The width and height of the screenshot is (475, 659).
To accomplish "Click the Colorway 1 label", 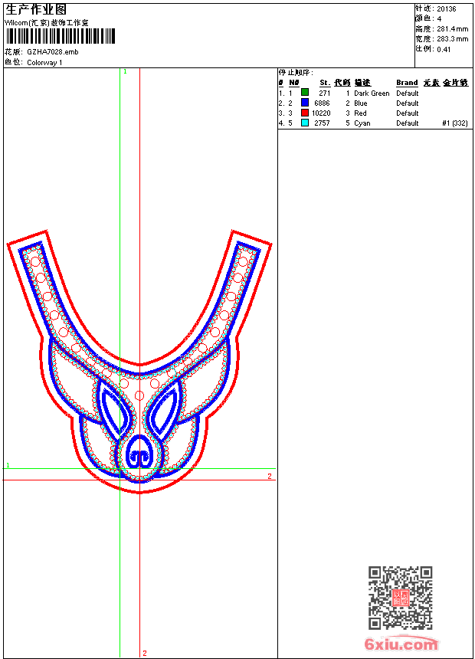I will (44, 63).
